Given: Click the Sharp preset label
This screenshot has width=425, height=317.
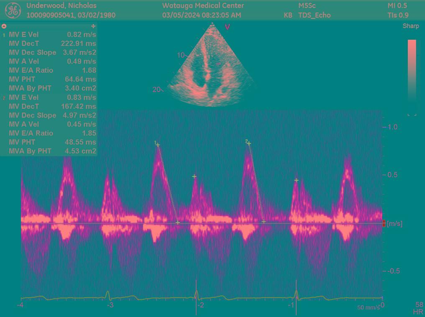Looking at the screenshot, I should (410, 26).
